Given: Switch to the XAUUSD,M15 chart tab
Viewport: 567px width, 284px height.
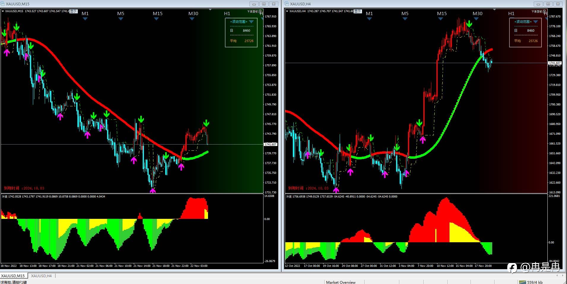Looking at the screenshot, I should (13, 276).
